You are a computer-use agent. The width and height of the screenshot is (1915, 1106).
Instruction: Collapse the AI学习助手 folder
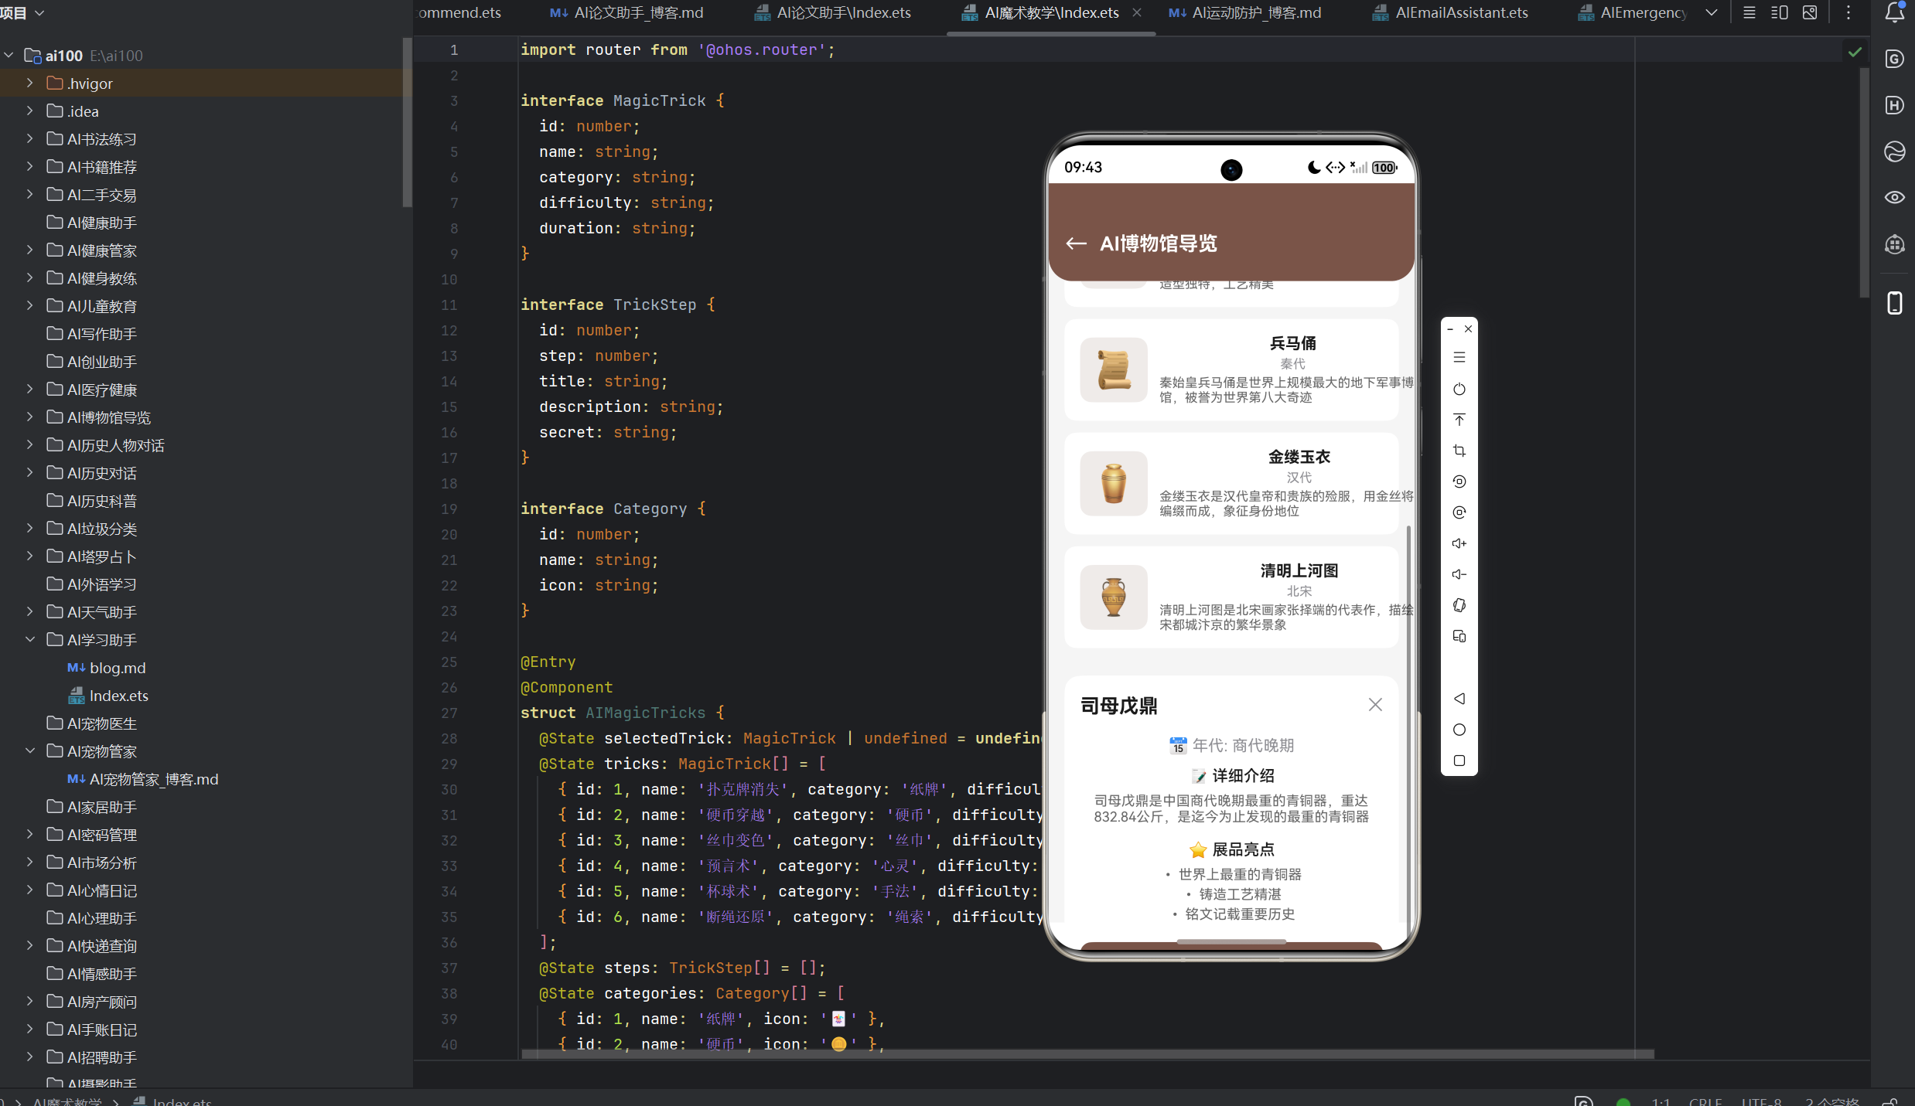click(x=30, y=639)
